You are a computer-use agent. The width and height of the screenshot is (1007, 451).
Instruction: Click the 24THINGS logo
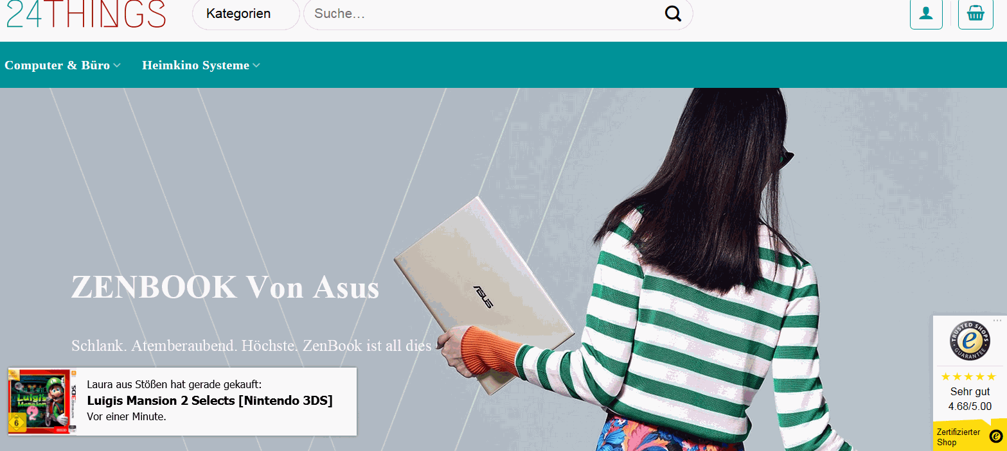86,14
